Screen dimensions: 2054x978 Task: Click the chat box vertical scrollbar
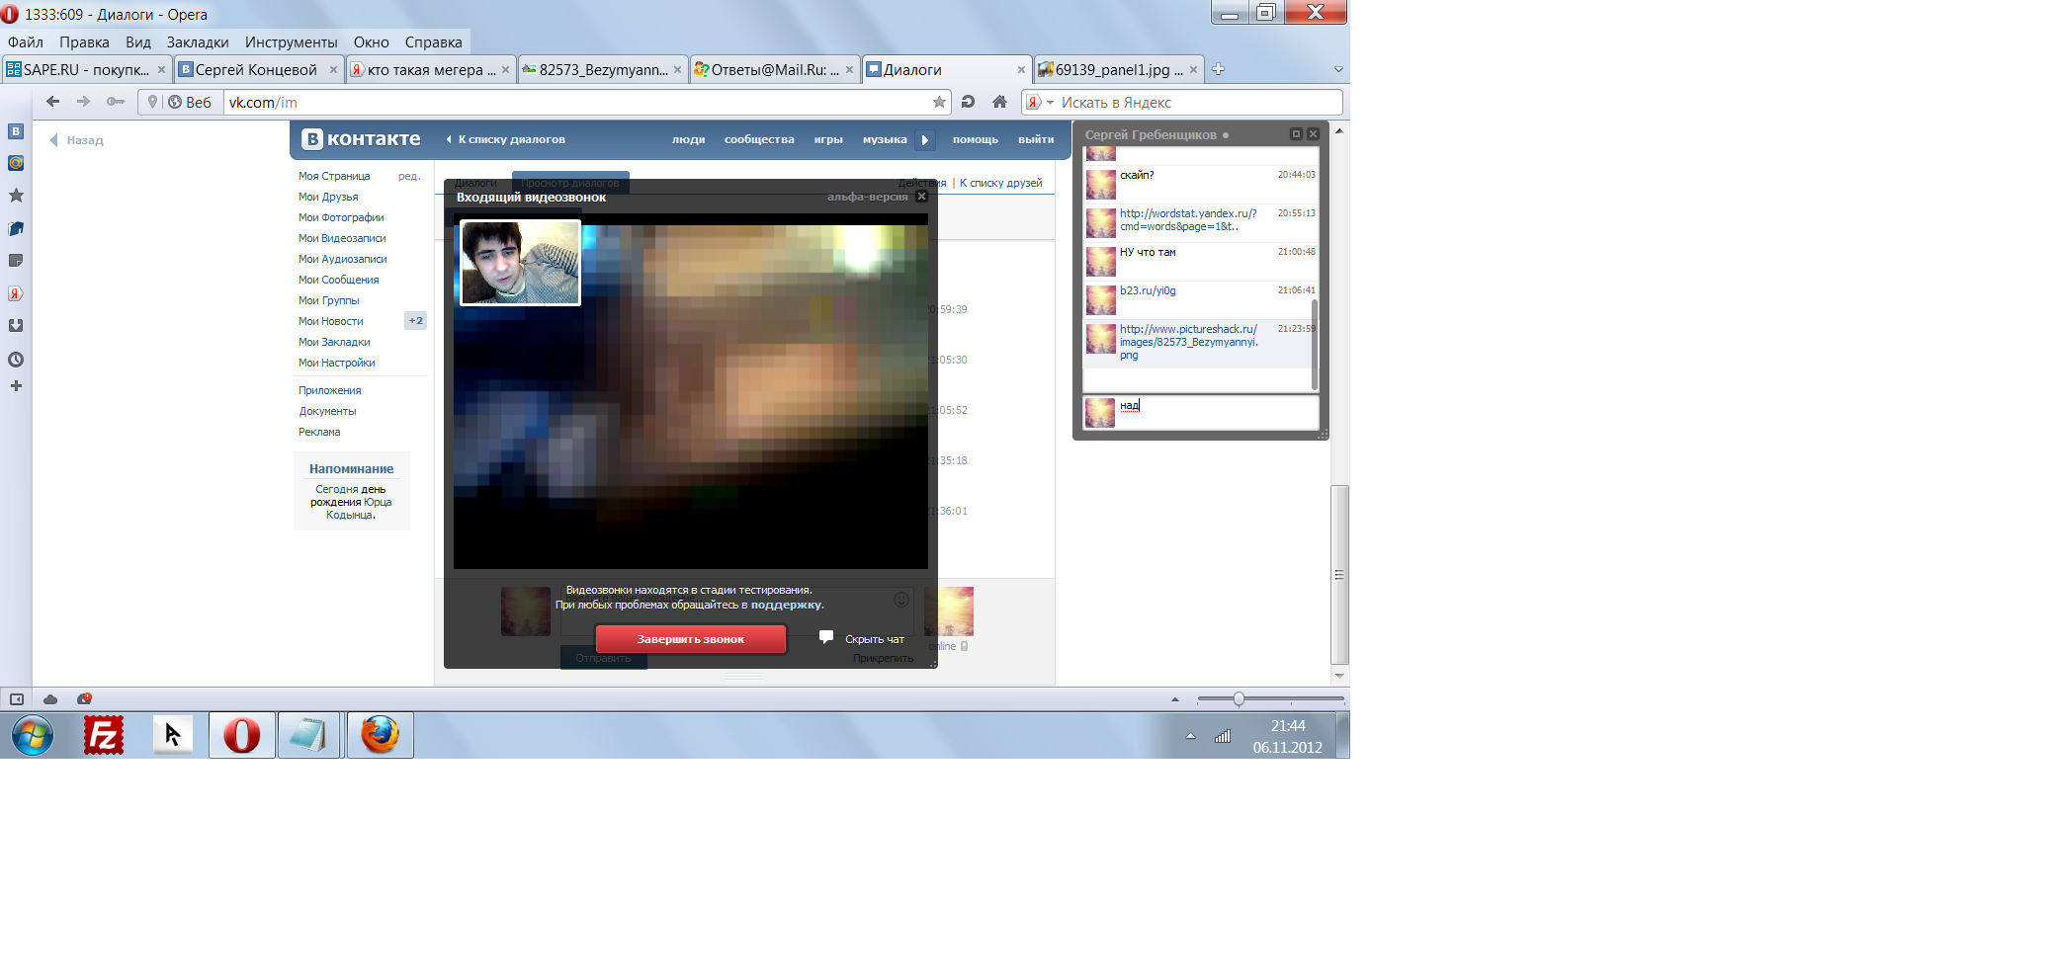(x=1315, y=345)
